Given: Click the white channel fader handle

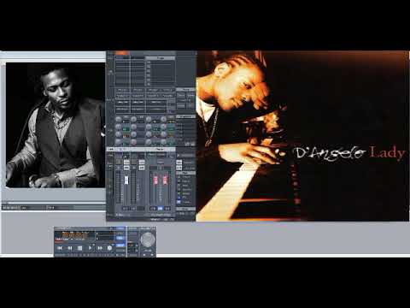Looking at the screenshot, I should [126, 180].
